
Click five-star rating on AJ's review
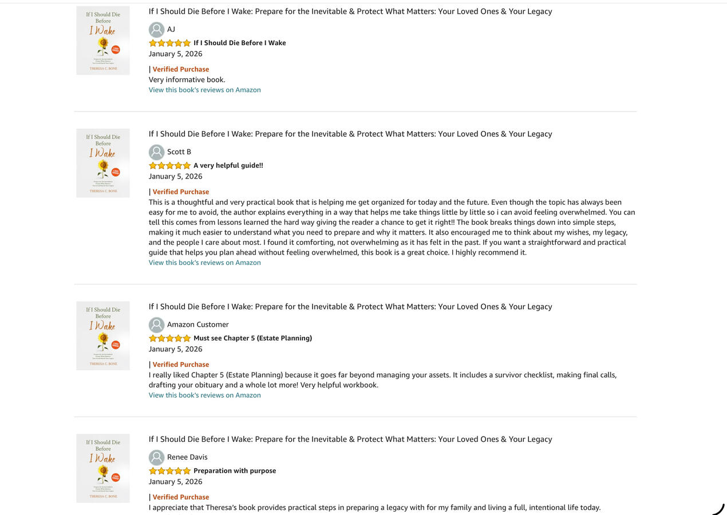tap(169, 43)
